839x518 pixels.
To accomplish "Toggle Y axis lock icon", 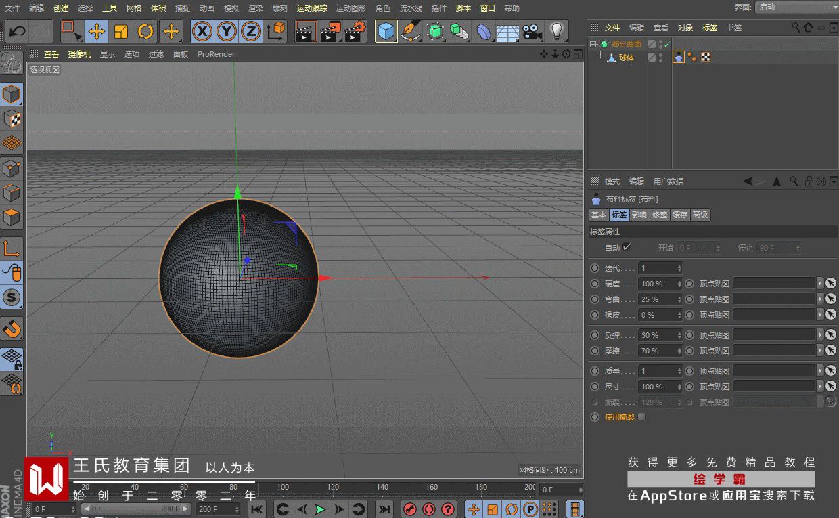I will [x=227, y=31].
